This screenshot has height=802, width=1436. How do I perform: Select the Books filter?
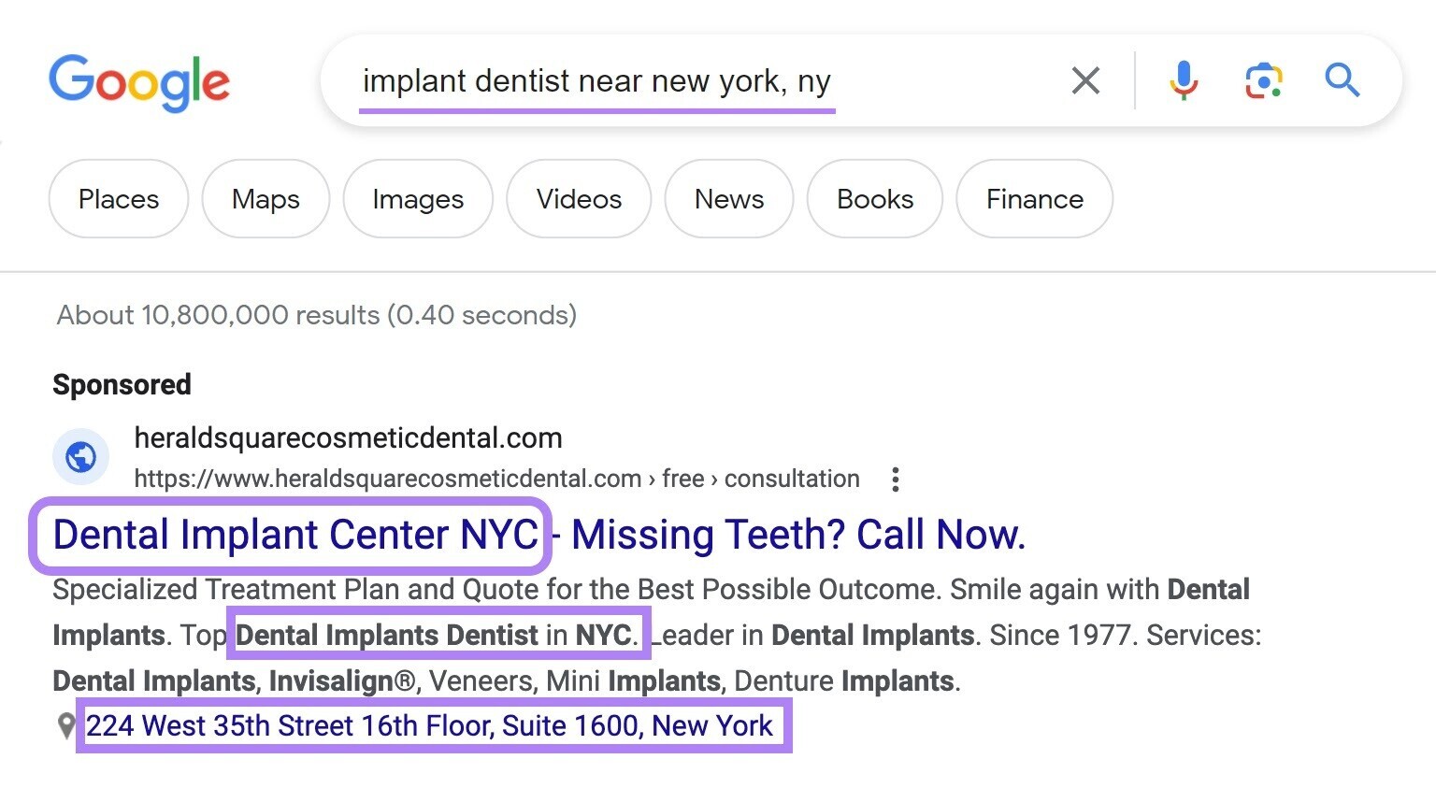coord(875,199)
